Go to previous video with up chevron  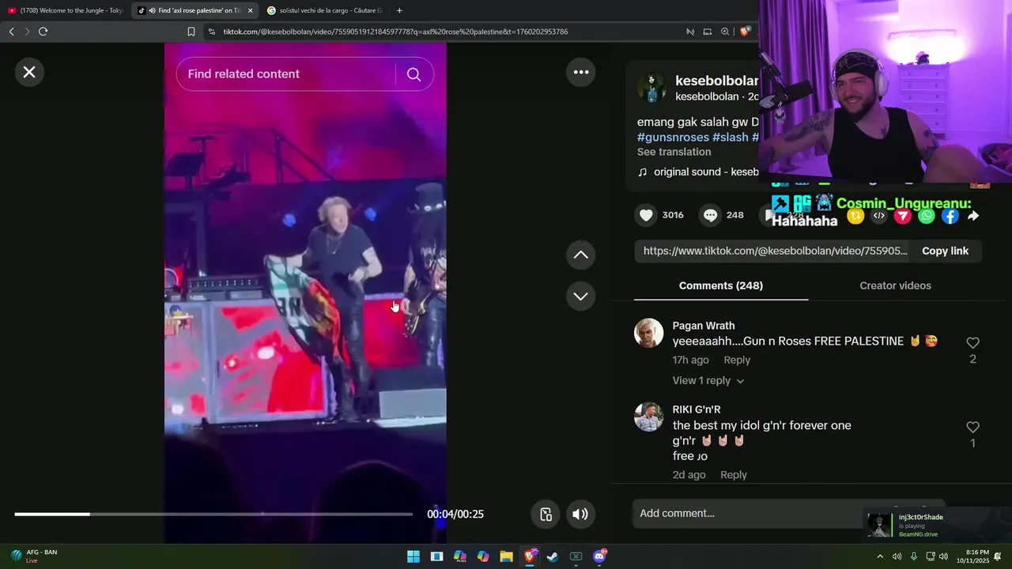(x=580, y=254)
